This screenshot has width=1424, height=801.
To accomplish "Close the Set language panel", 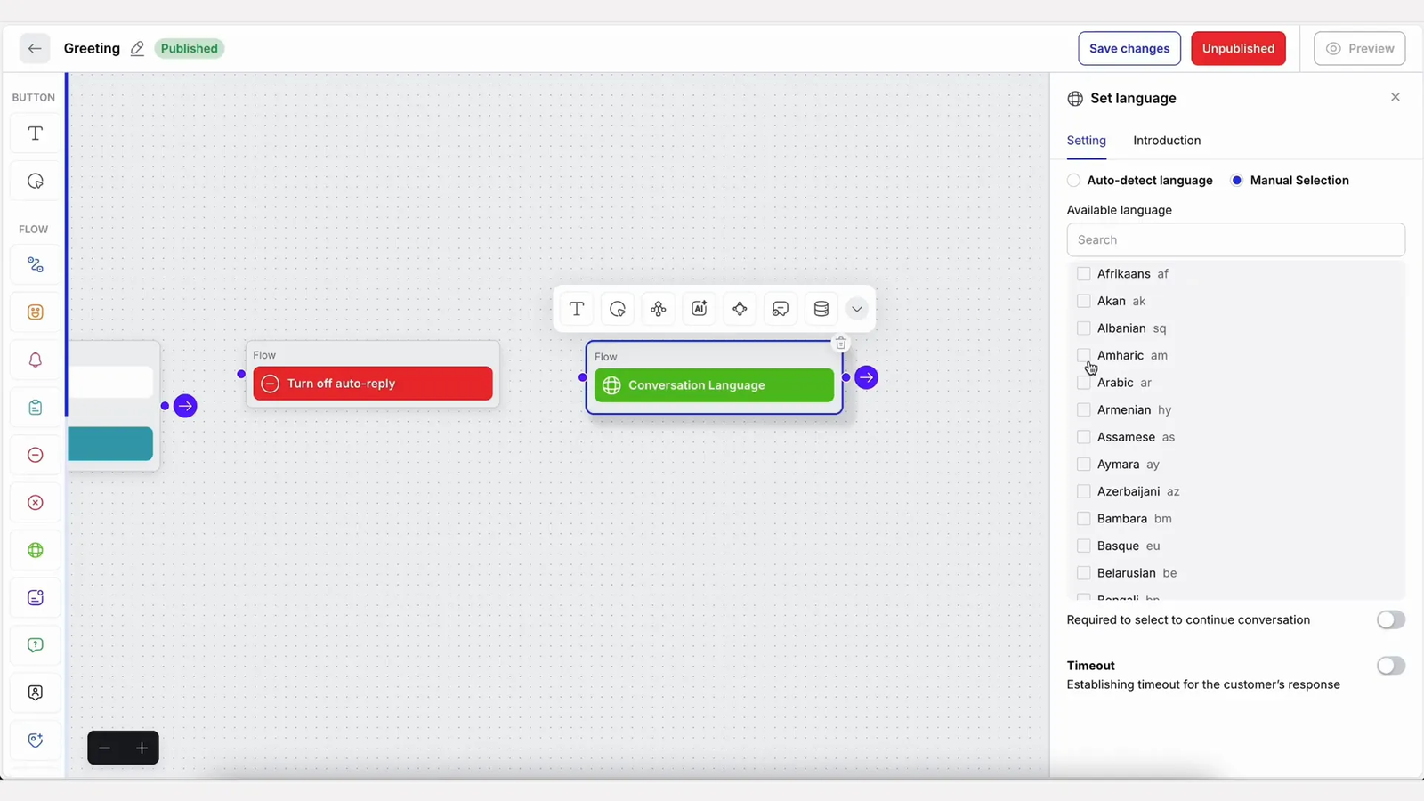I will (x=1396, y=97).
